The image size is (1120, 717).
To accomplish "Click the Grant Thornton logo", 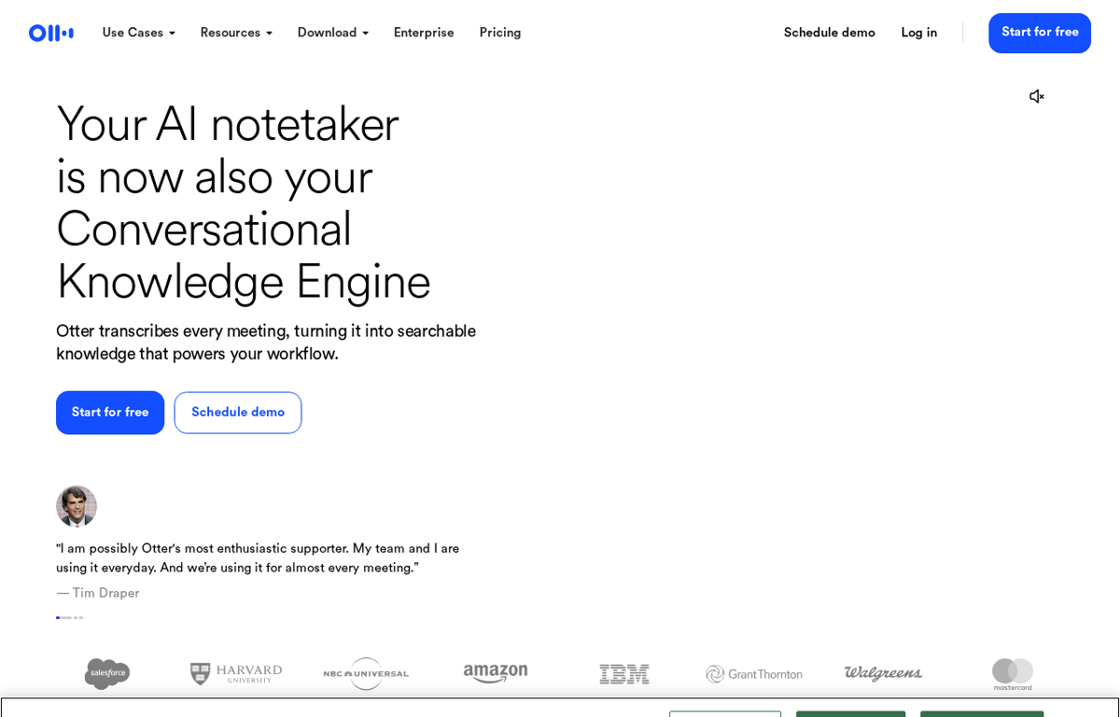I will (x=754, y=674).
